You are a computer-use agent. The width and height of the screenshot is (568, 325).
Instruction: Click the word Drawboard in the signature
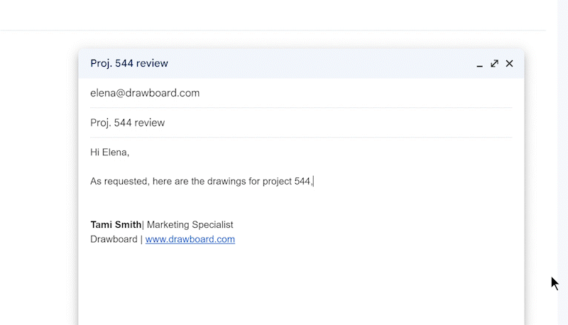pos(114,239)
